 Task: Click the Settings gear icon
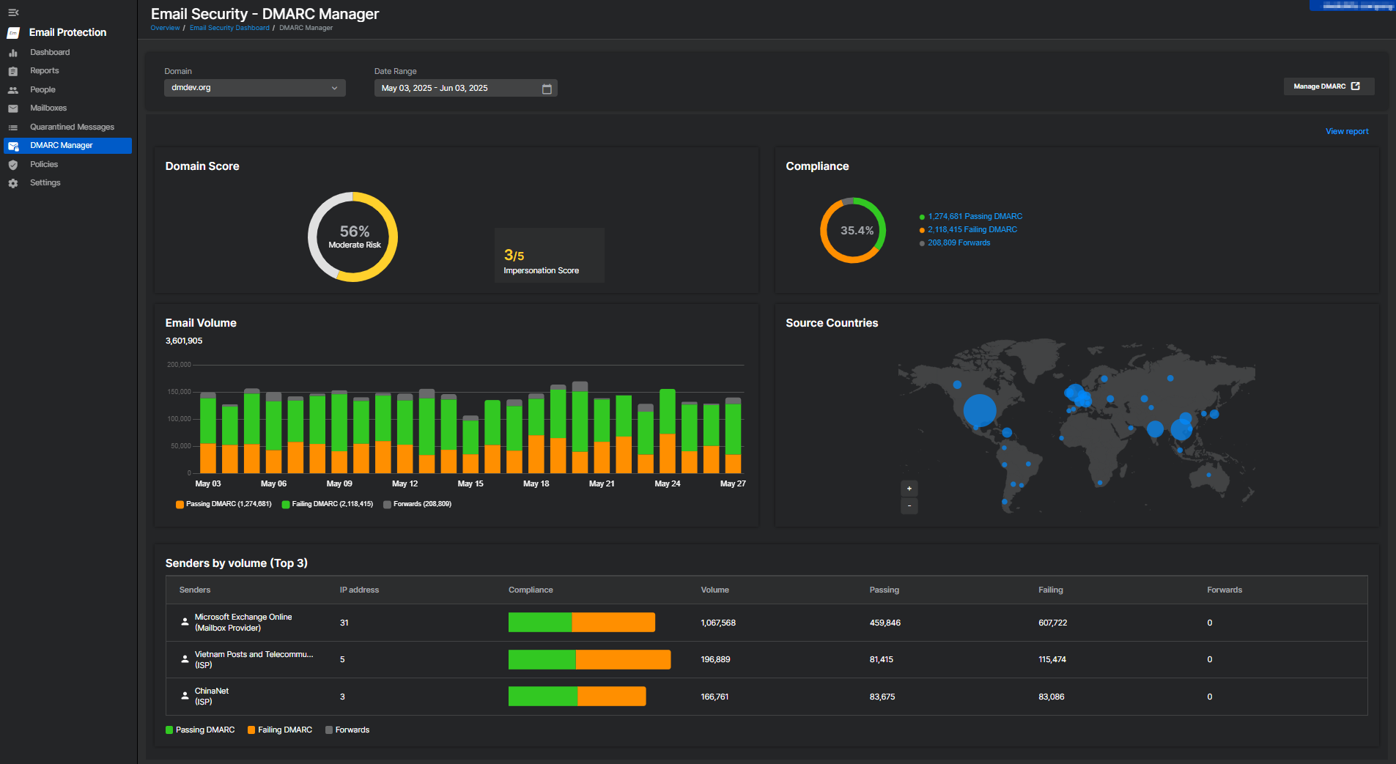pos(13,183)
